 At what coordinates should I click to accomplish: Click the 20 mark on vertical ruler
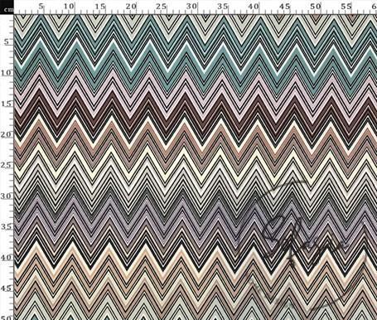pyautogui.click(x=6, y=134)
